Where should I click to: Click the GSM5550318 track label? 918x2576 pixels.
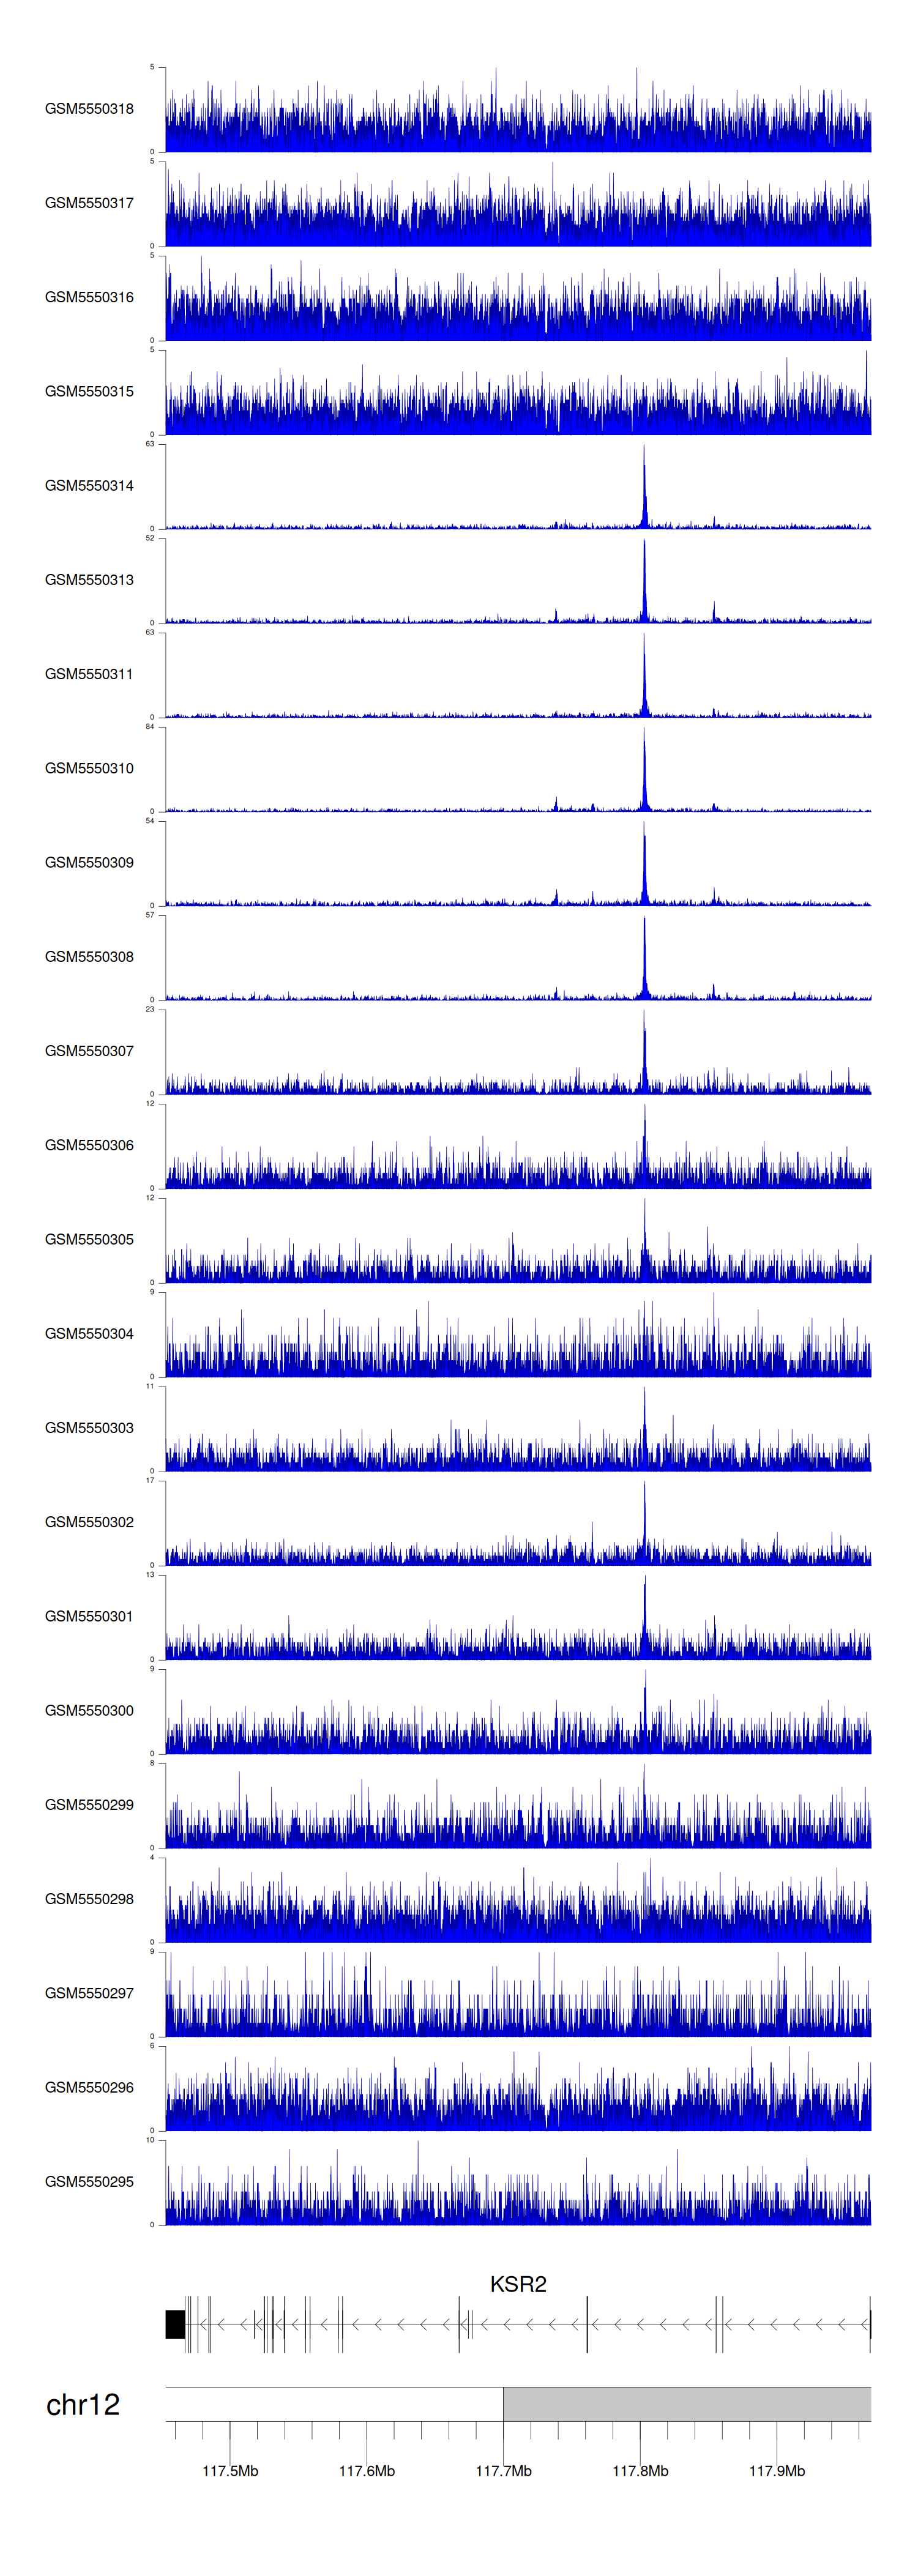click(89, 109)
